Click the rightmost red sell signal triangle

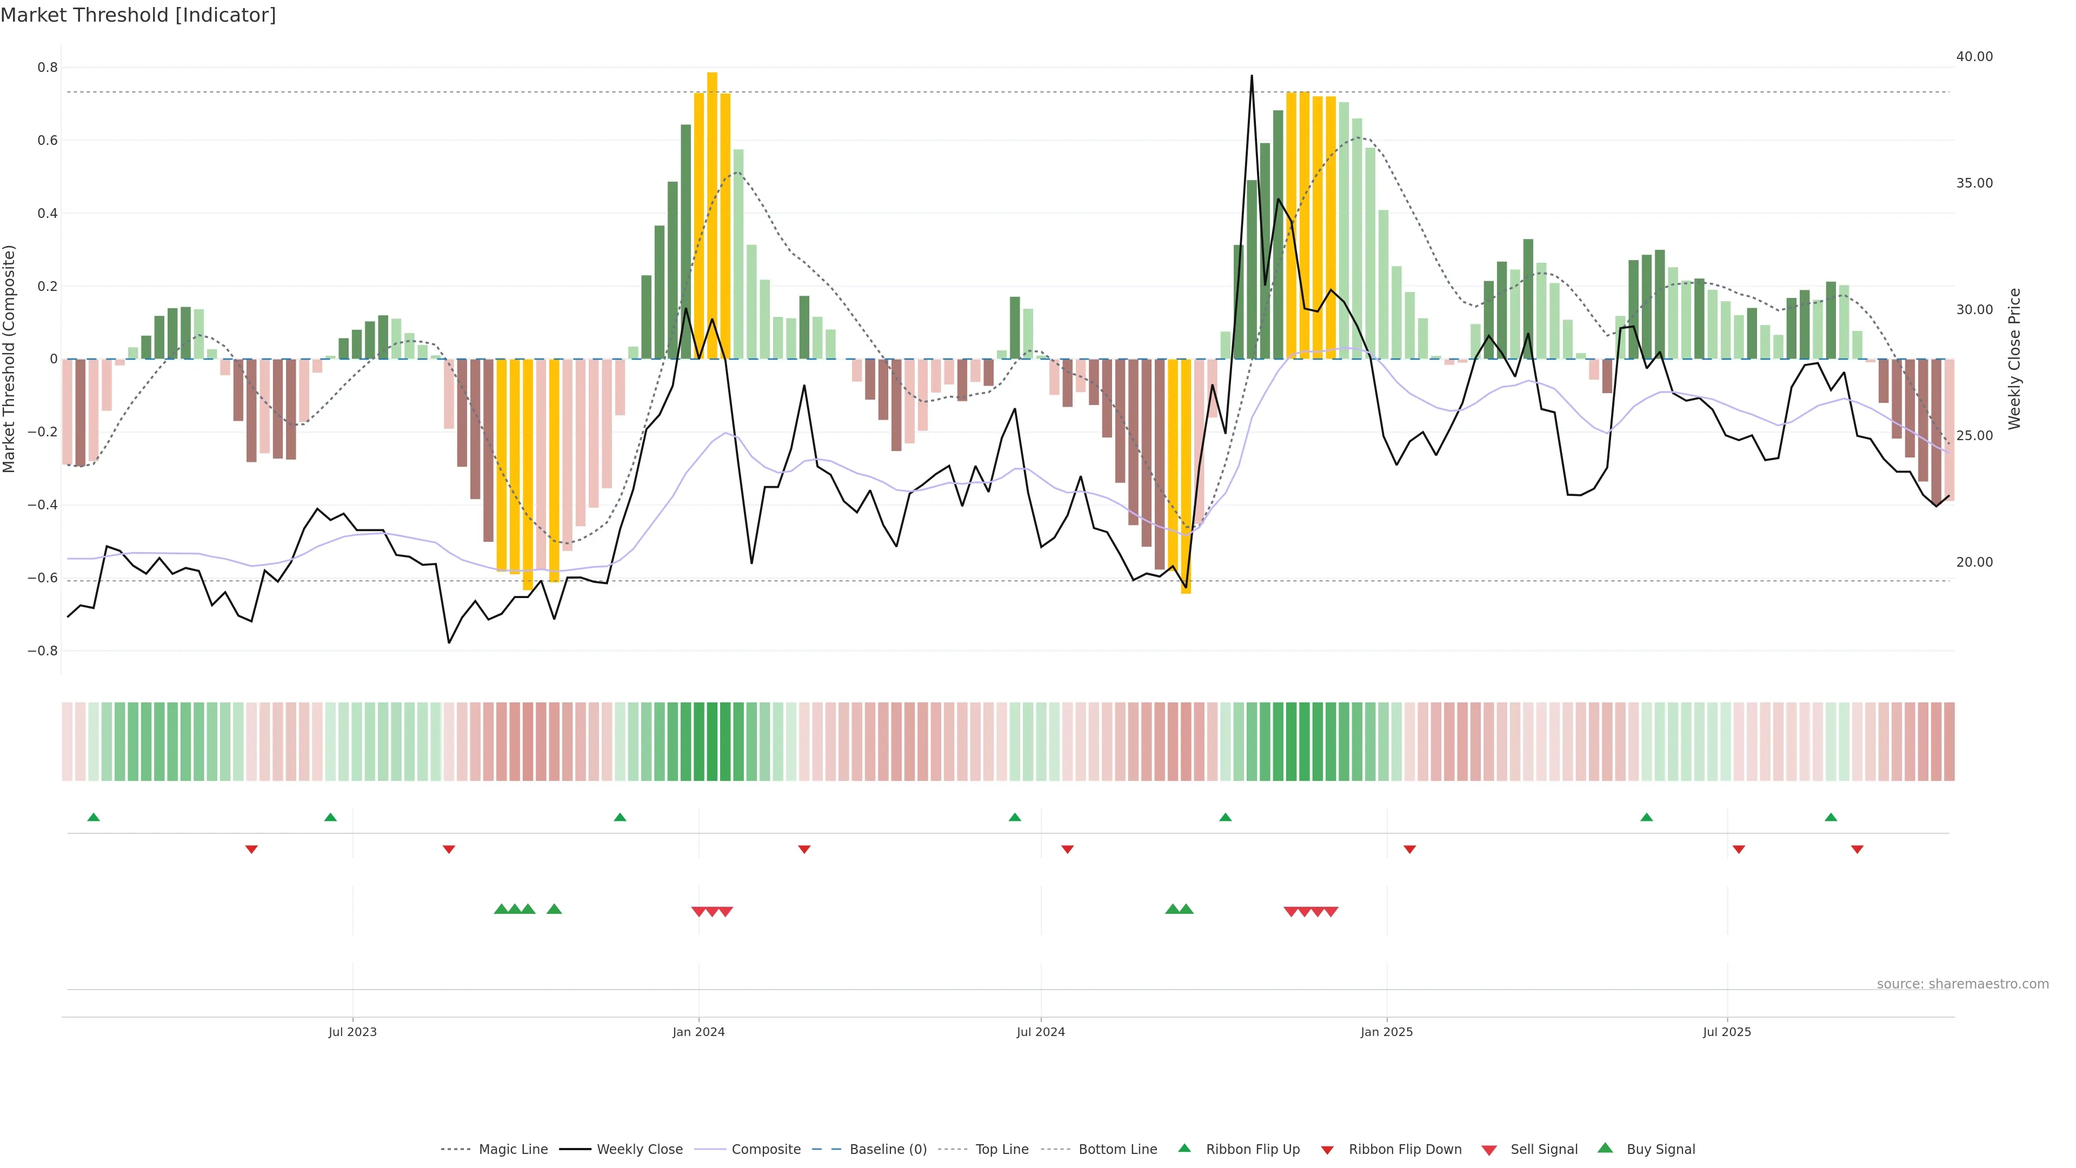tap(1332, 912)
